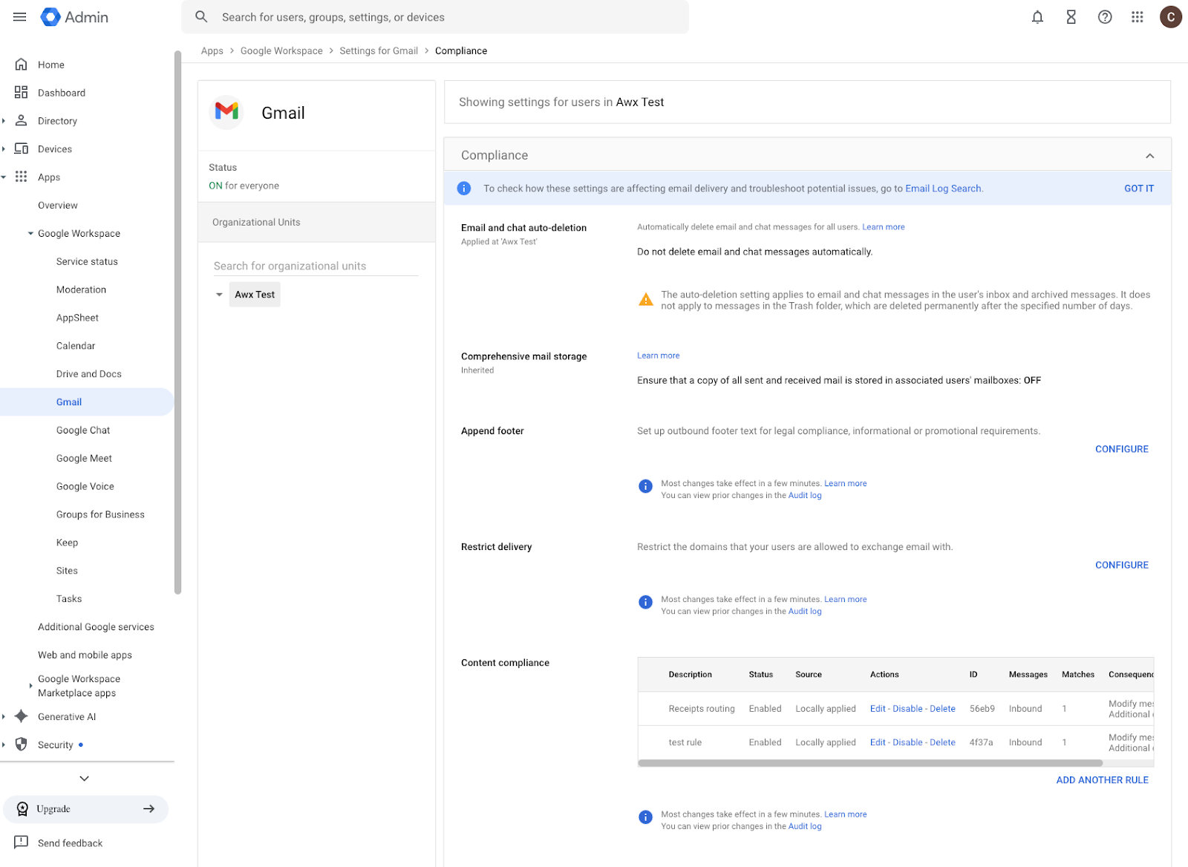
Task: Click the Directory person icon
Action: point(22,120)
